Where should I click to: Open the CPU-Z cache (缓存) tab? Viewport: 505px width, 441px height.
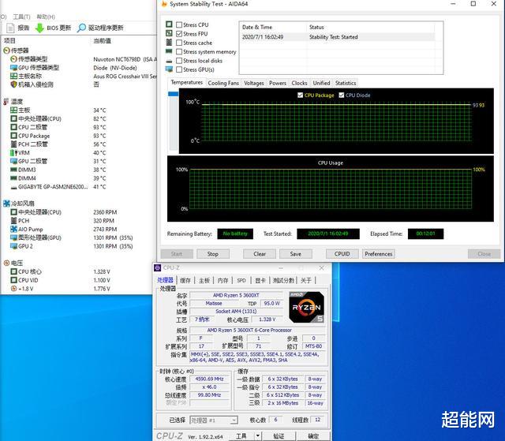(x=185, y=280)
